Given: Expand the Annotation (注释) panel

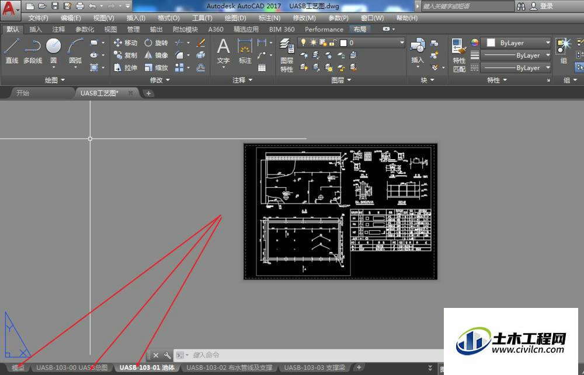Looking at the screenshot, I should [x=242, y=80].
